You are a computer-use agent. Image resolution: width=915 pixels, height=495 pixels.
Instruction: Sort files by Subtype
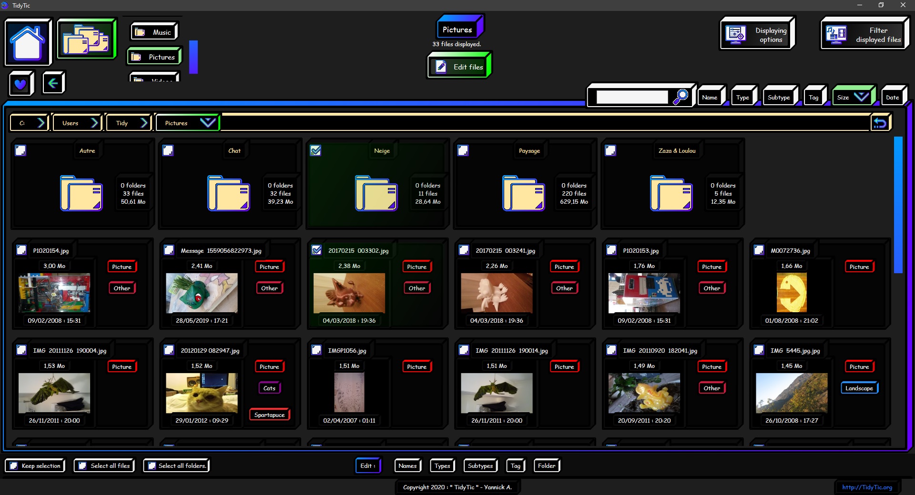click(779, 98)
